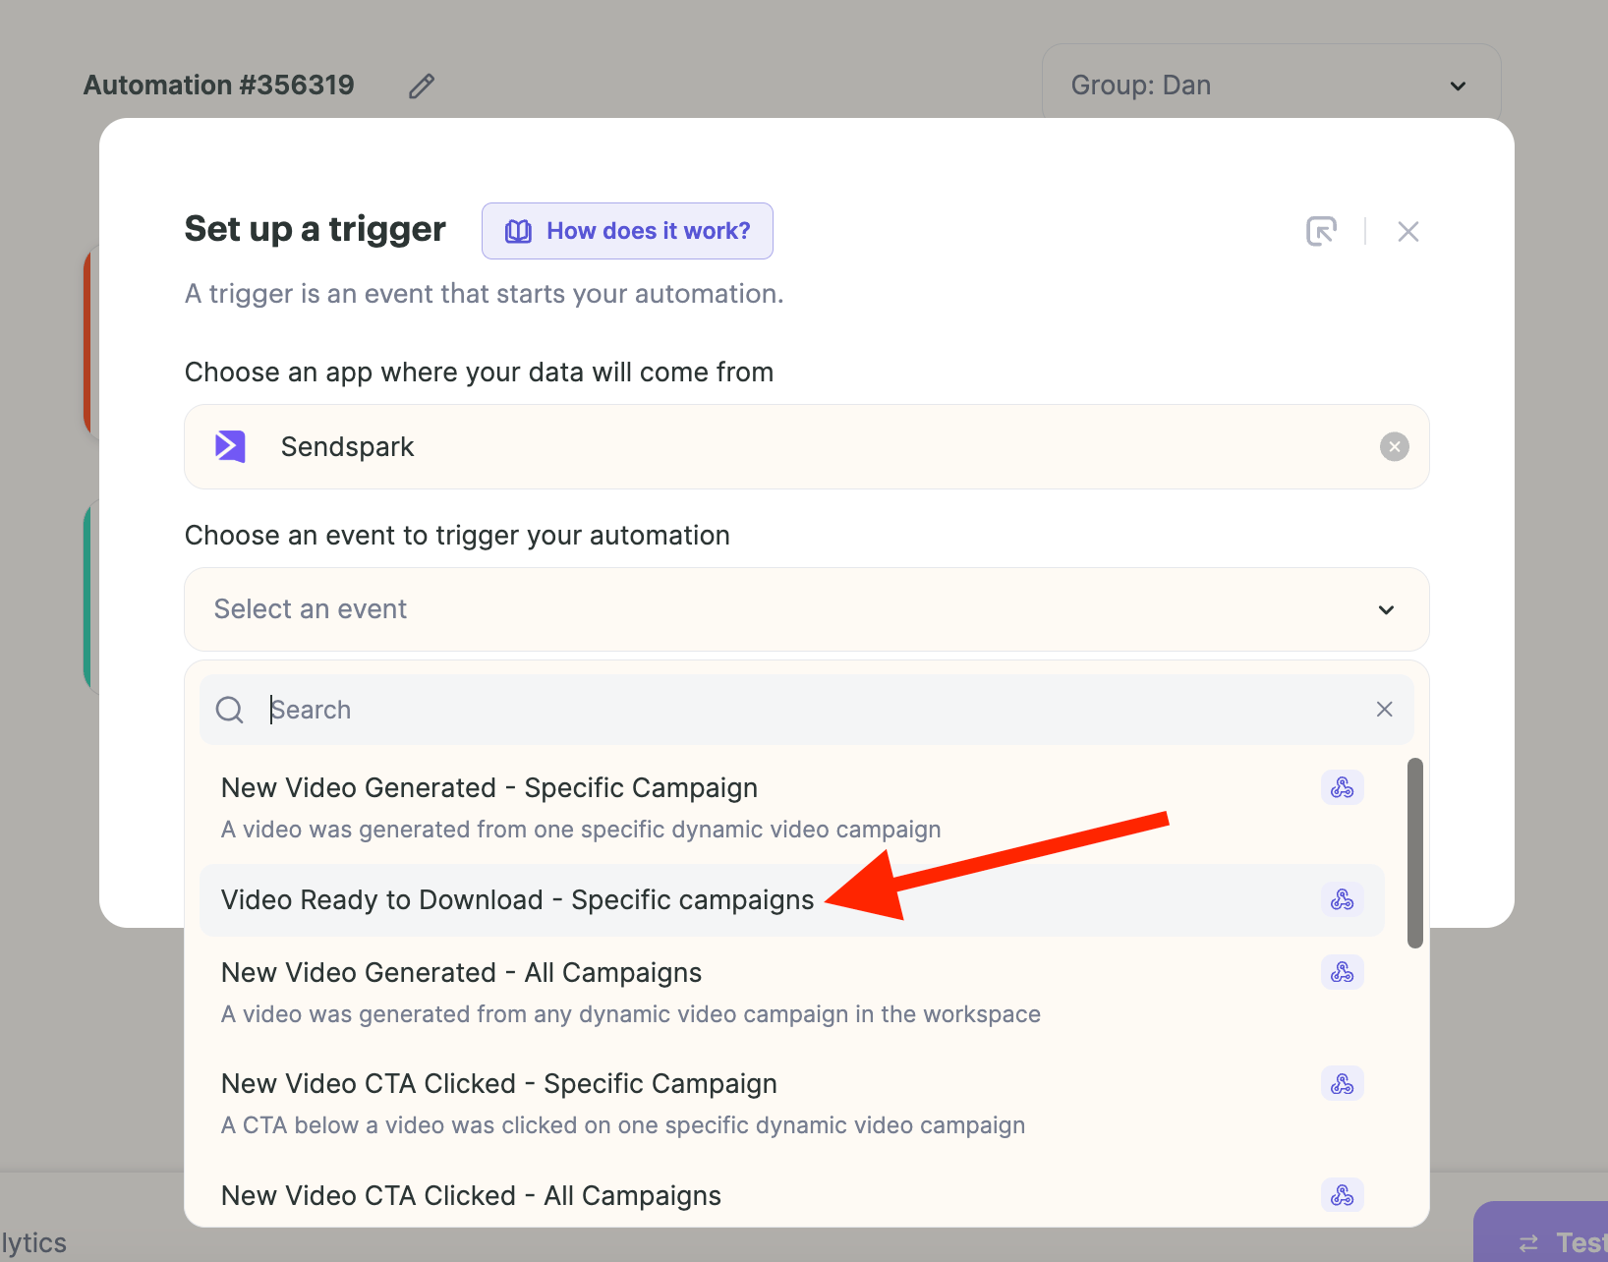Click the search magnifier icon
Screen dimensions: 1608x1262
click(230, 710)
